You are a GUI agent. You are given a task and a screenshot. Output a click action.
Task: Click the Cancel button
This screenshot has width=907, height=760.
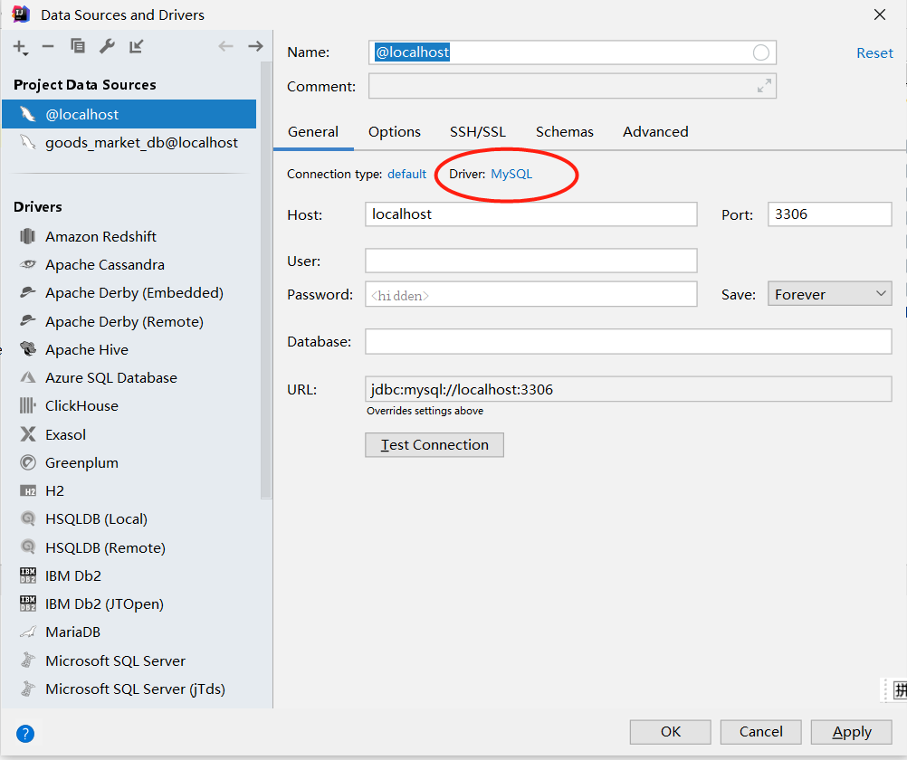pos(760,732)
